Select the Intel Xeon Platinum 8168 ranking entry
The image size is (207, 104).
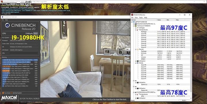click(x=20, y=60)
